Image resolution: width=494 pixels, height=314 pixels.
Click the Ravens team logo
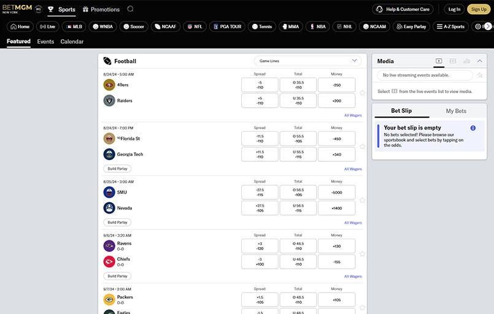point(109,246)
